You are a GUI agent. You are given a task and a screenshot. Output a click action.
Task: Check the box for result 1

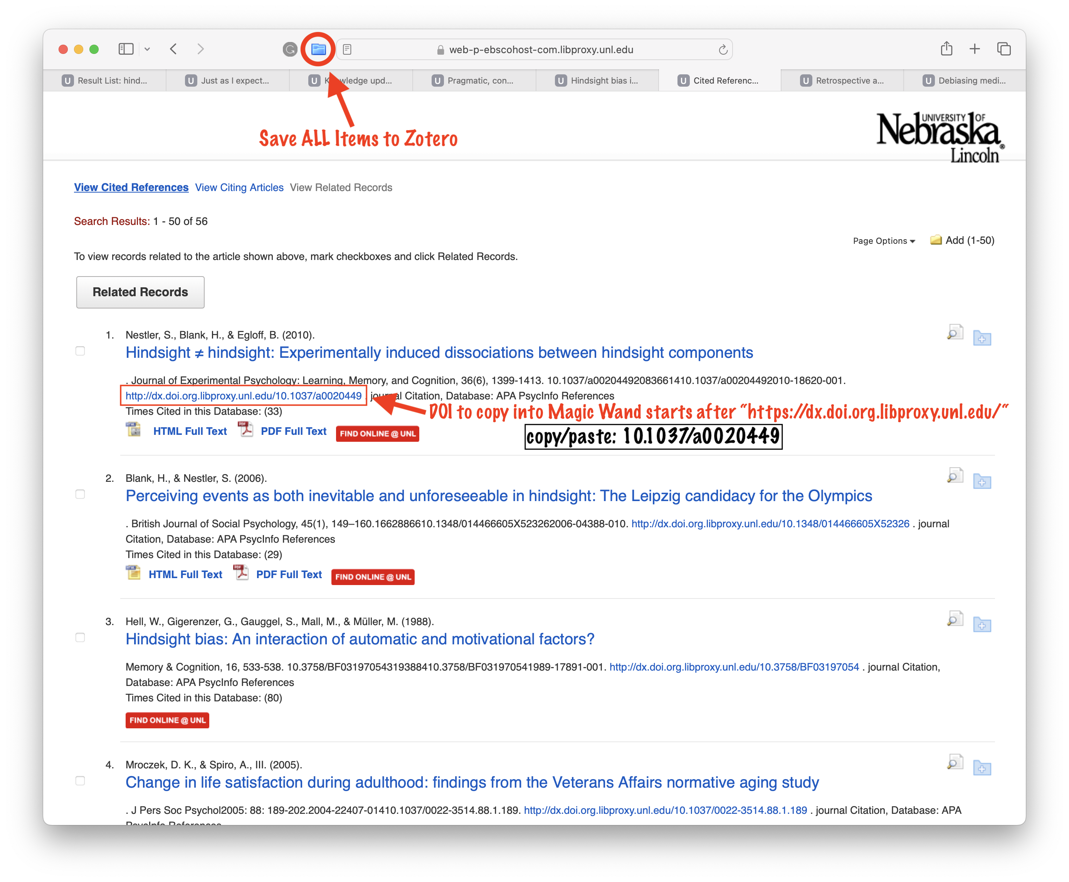(x=80, y=351)
